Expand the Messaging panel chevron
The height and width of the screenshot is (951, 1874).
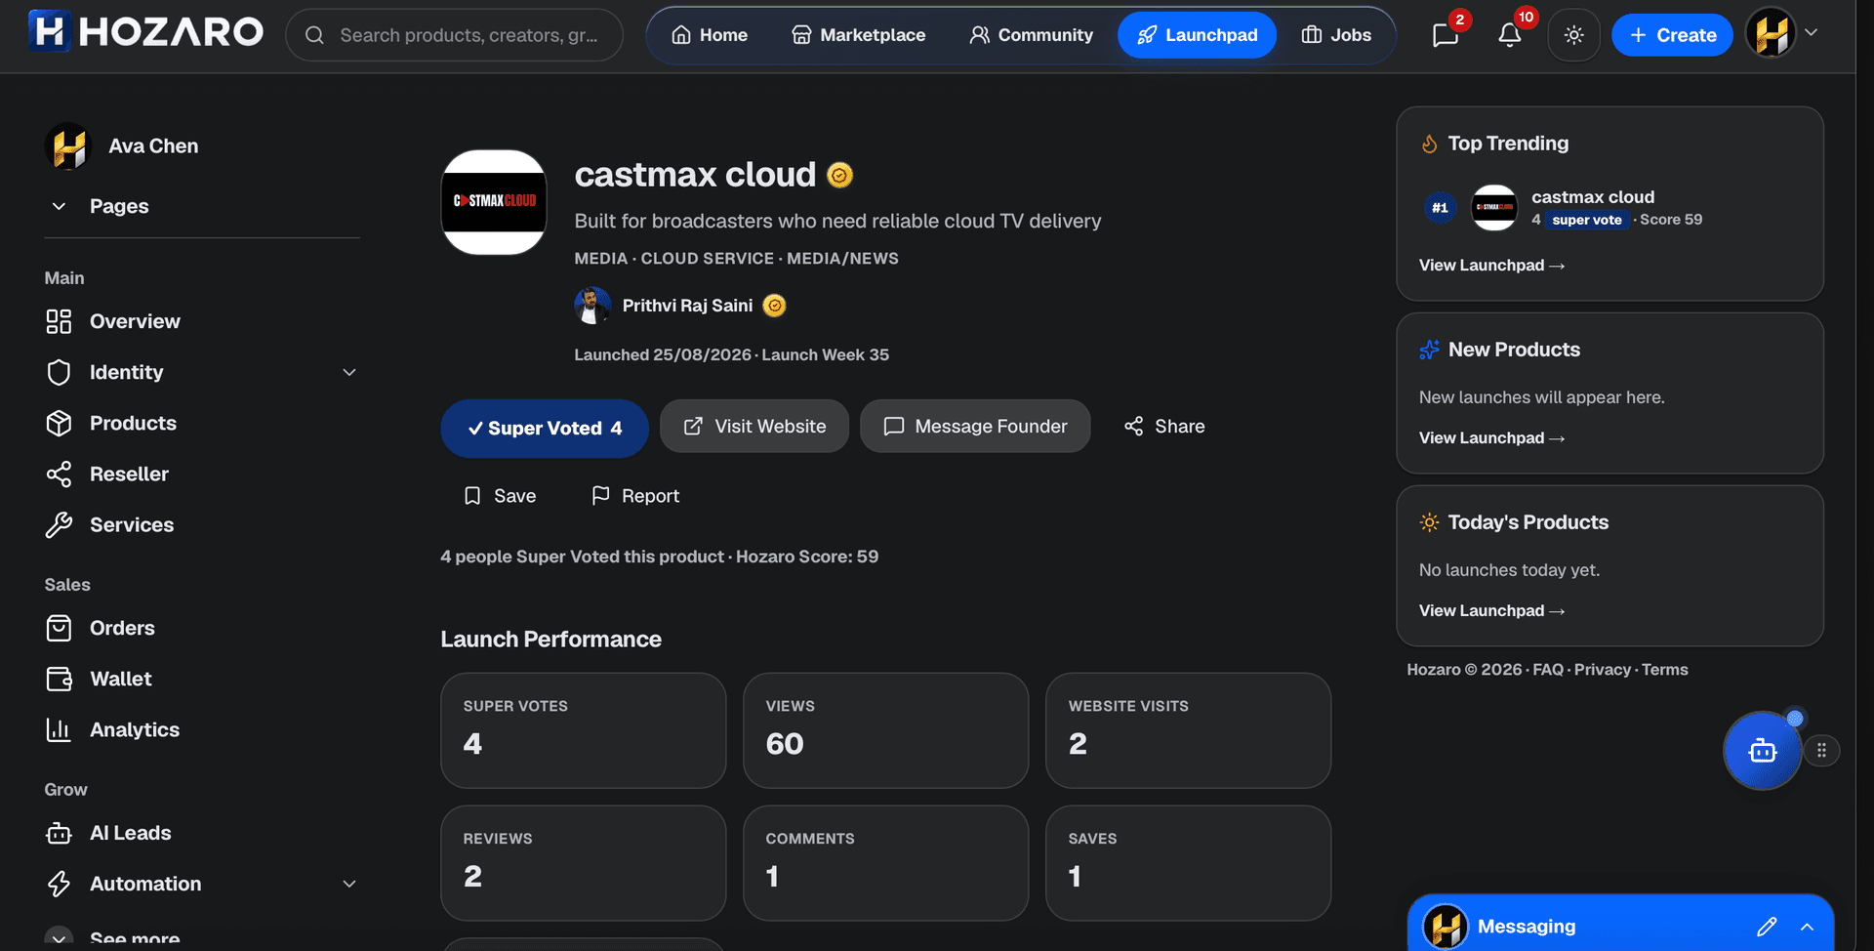point(1807,927)
